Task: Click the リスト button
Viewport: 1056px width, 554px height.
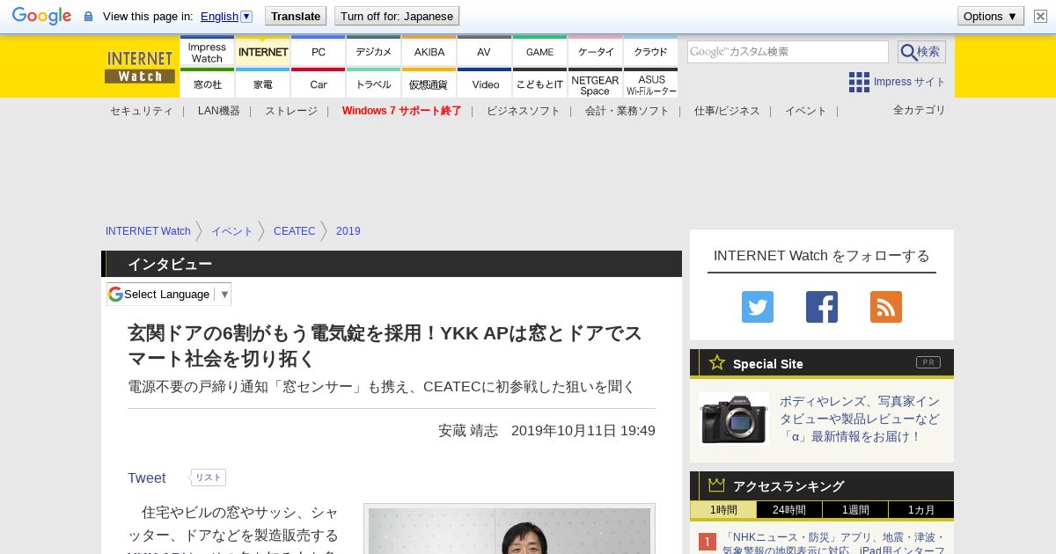Action: coord(208,477)
